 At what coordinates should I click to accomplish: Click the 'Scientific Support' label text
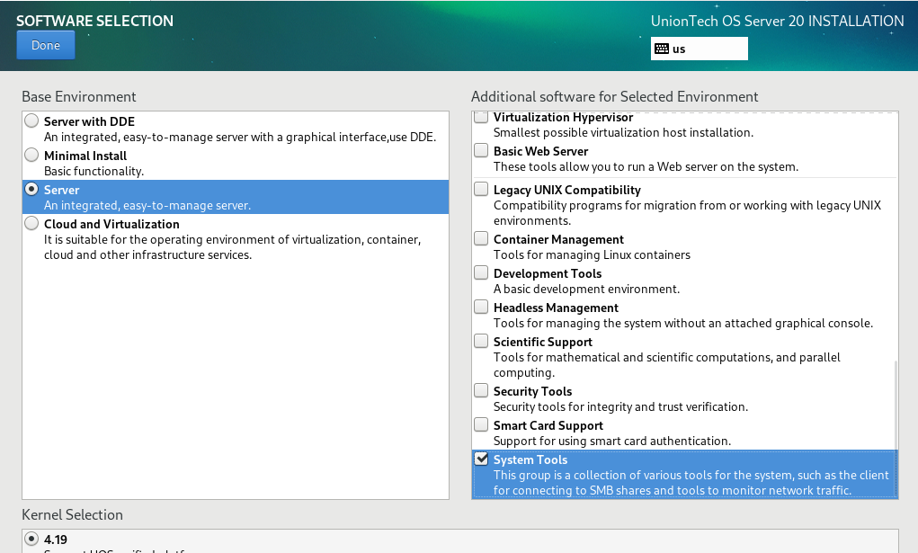543,342
